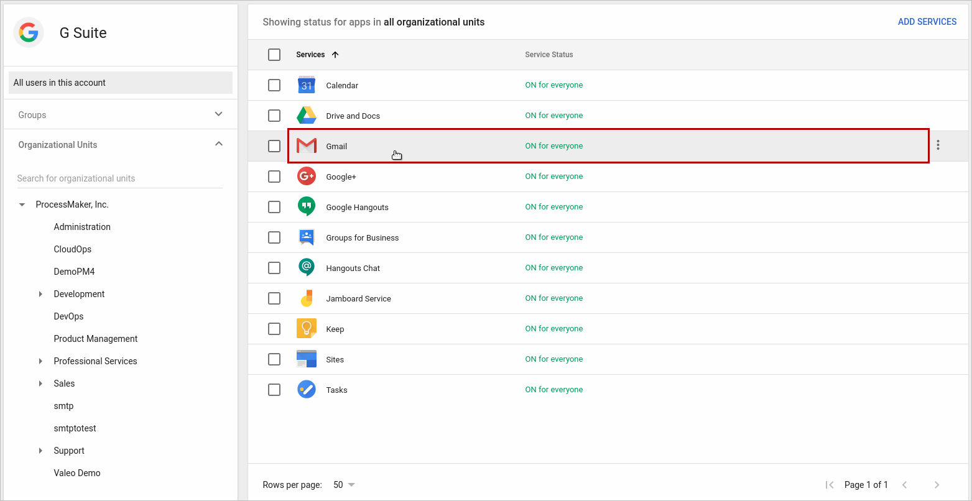Image resolution: width=972 pixels, height=501 pixels.
Task: Check the Sites row checkbox
Action: coord(274,359)
